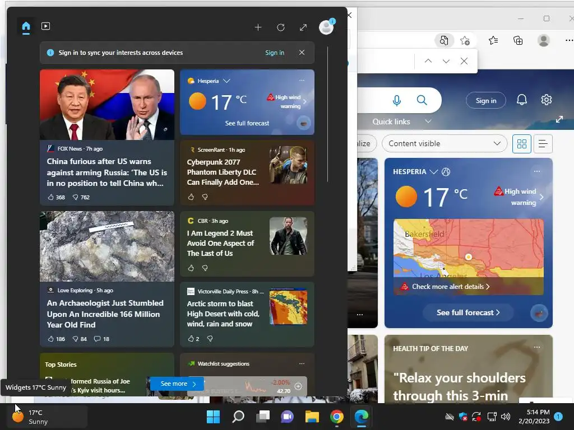This screenshot has width=574, height=430.
Task: Close the Edge find bar
Action: coord(464,61)
